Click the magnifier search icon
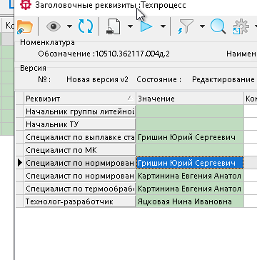The width and height of the screenshot is (257, 260). [218, 26]
